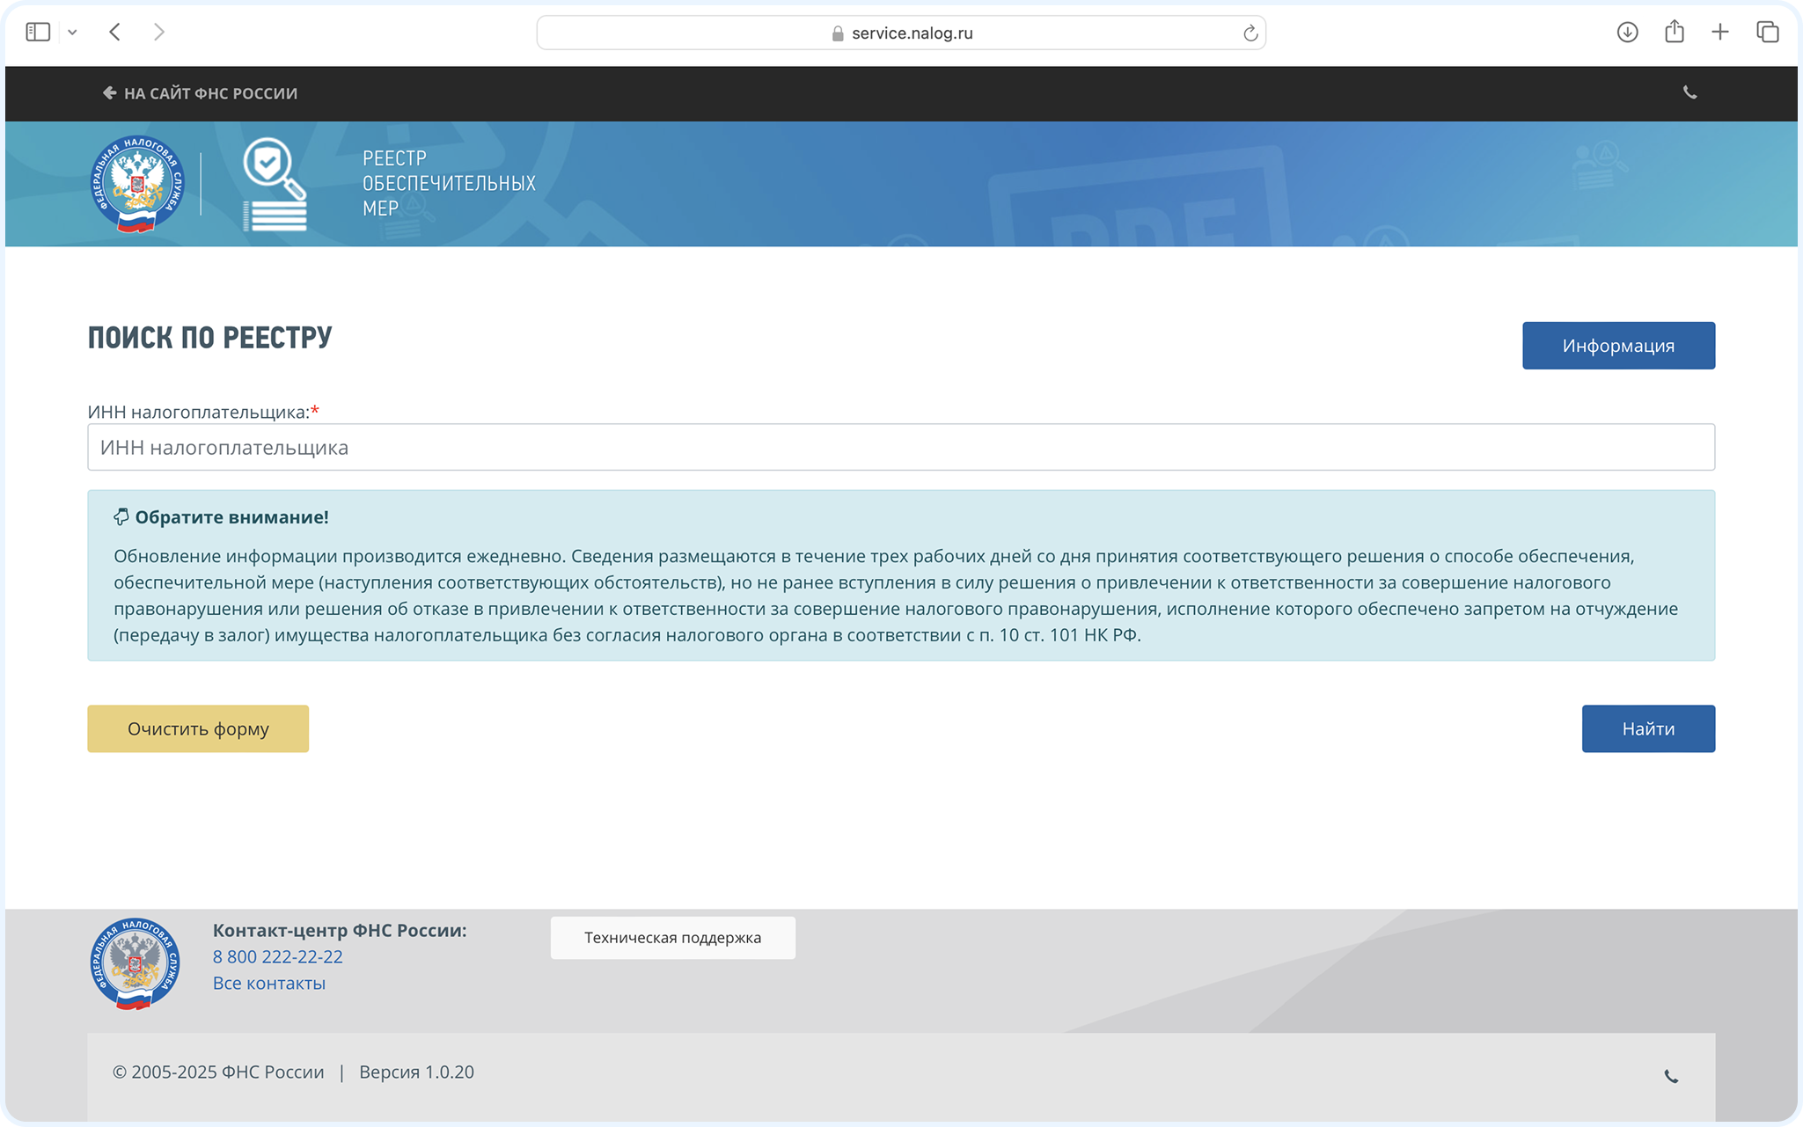
Task: Open the «НА САЙТ ФНС РОССИИ» link
Action: click(x=201, y=93)
